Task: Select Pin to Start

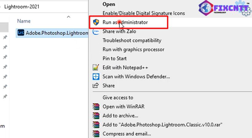Action: point(115,58)
